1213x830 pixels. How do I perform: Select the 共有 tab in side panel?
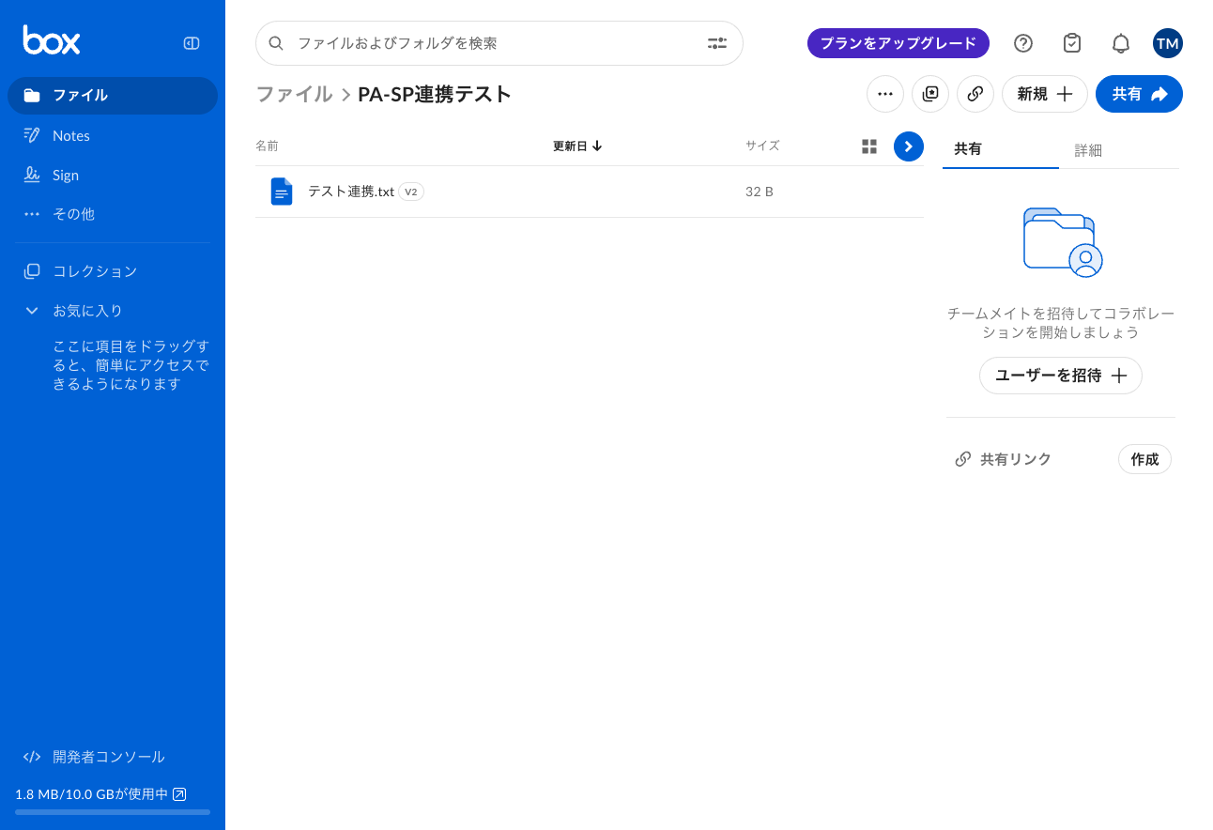[1001, 149]
